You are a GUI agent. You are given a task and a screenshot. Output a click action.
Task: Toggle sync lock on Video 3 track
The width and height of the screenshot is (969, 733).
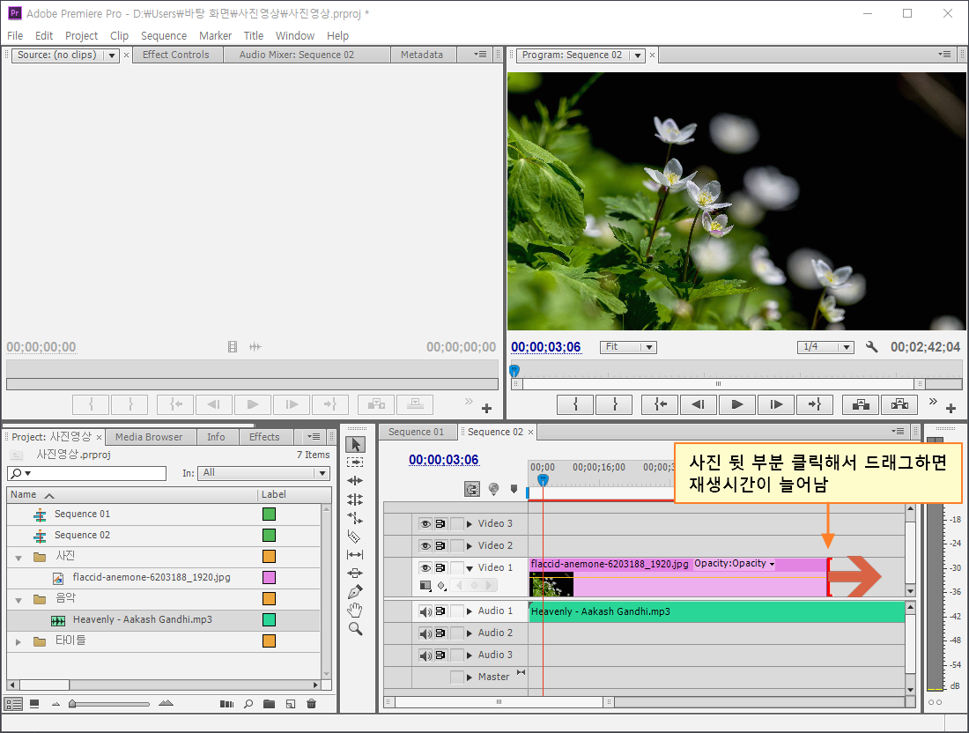click(x=440, y=524)
